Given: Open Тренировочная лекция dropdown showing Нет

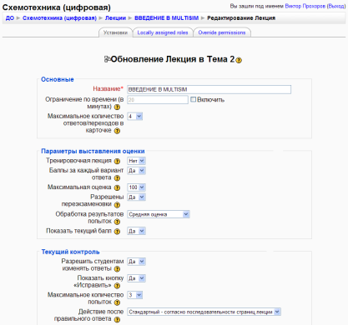Looking at the screenshot, I should [x=136, y=161].
